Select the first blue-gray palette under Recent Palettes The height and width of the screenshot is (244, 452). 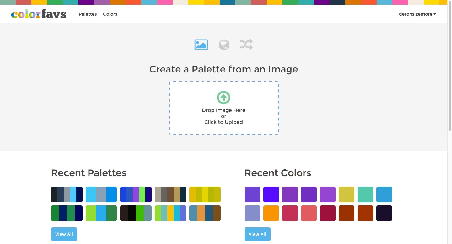click(67, 194)
